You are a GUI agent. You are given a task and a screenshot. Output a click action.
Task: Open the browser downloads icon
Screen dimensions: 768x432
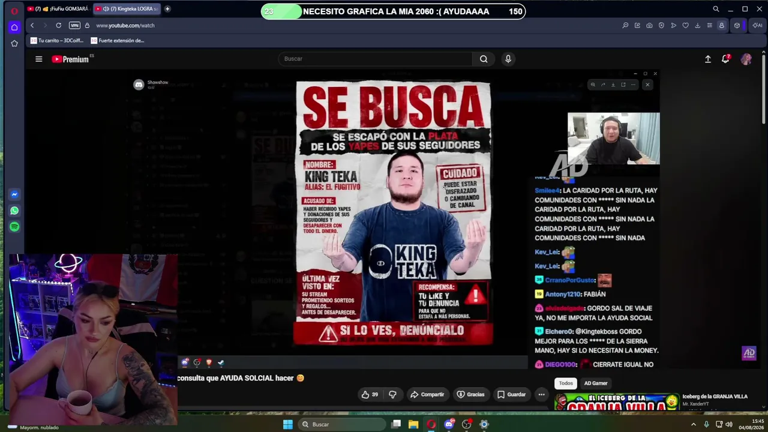tap(697, 25)
